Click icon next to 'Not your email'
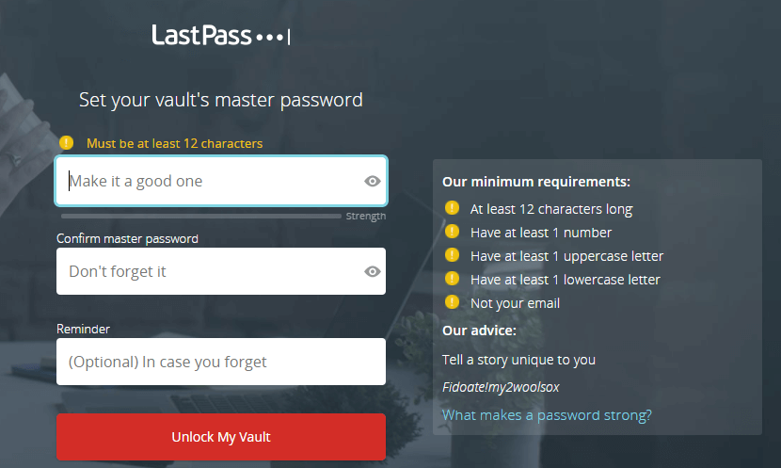This screenshot has height=468, width=781. (x=452, y=302)
